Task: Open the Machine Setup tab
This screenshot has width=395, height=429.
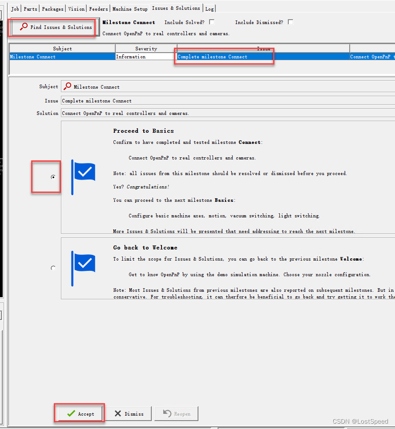Action: pyautogui.click(x=130, y=8)
